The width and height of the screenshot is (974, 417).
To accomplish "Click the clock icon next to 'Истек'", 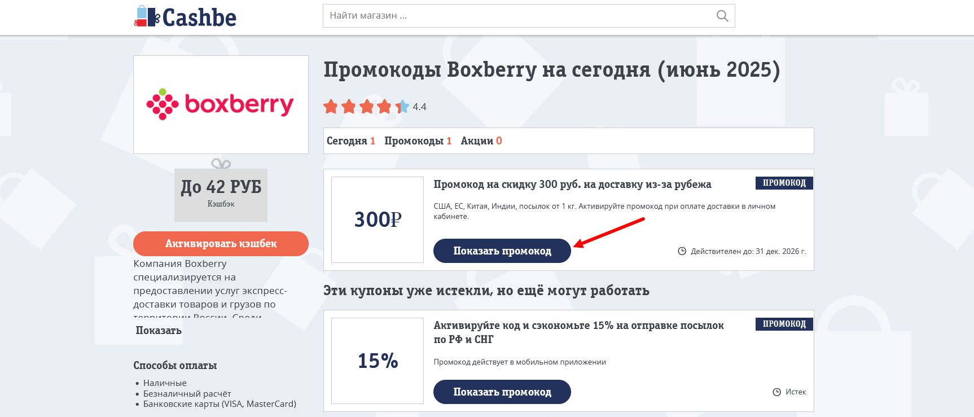I will coord(776,392).
